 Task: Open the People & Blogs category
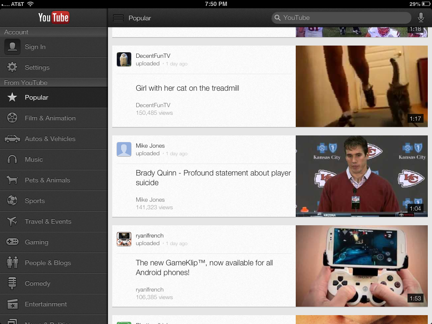[x=54, y=262]
